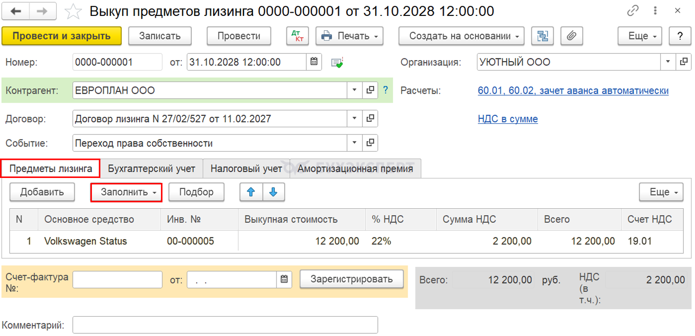The width and height of the screenshot is (695, 336).
Task: Open help with question mark button
Action: (680, 36)
